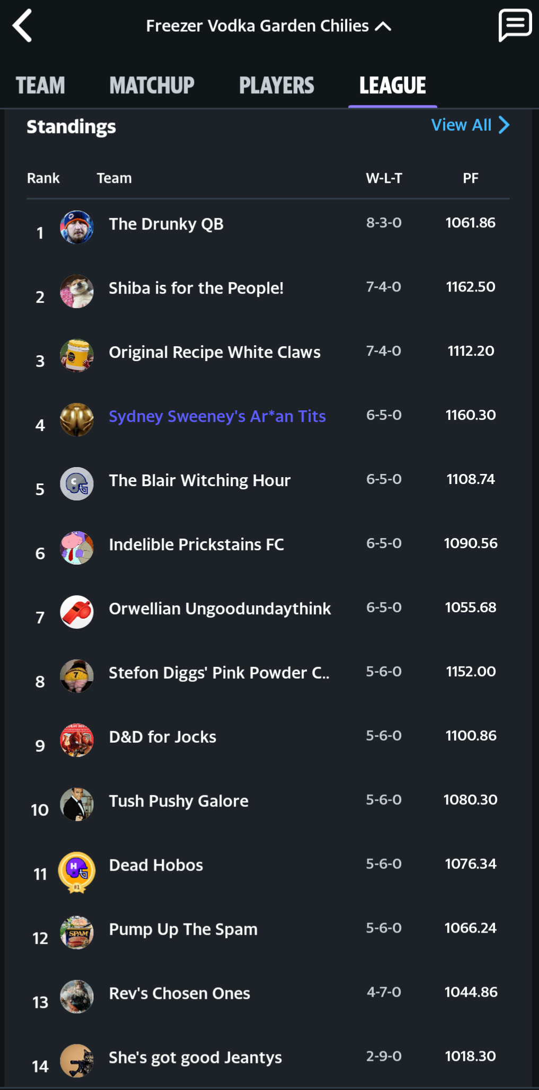Tap The Drunky QB team avatar
The height and width of the screenshot is (1090, 539).
point(77,227)
